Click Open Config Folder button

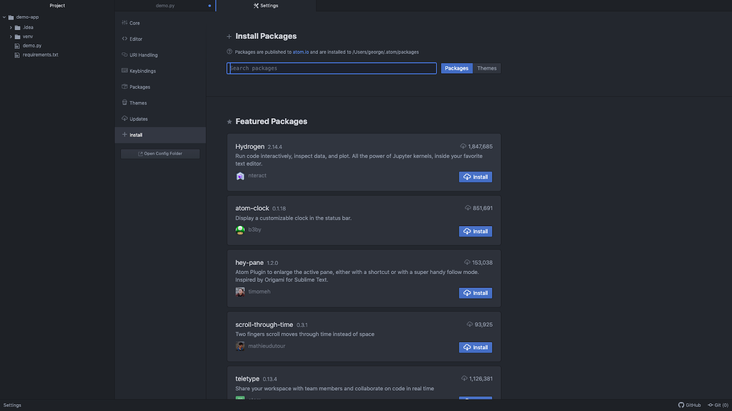(x=160, y=153)
